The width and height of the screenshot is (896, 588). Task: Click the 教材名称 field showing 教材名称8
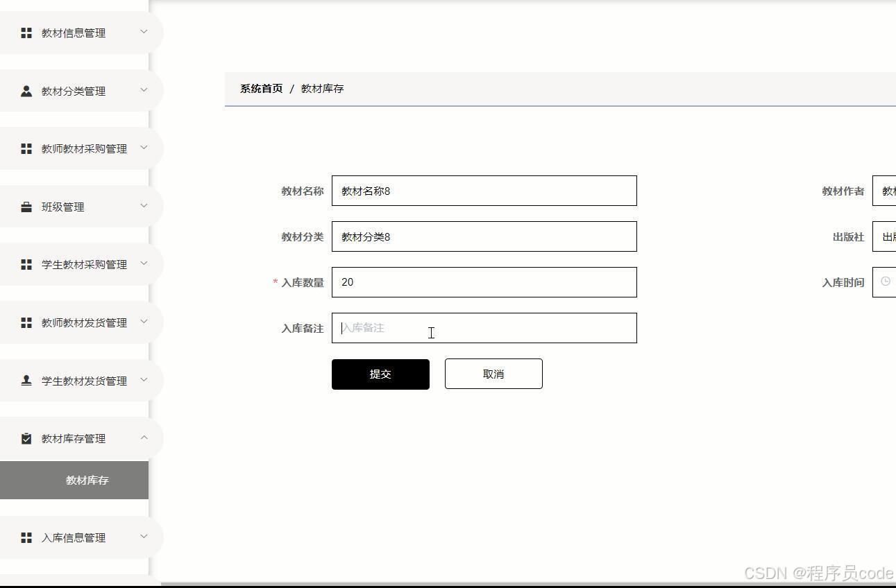pos(484,191)
